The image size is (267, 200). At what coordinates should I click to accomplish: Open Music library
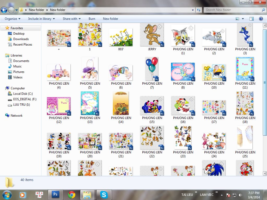click(x=17, y=66)
